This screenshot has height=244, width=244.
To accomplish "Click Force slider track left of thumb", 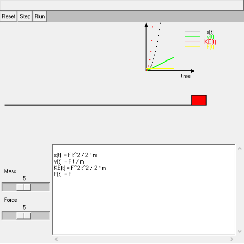I will [x=9, y=216].
